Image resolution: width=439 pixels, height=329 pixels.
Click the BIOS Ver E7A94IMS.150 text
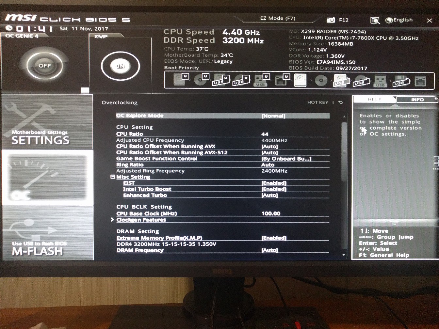coord(322,62)
